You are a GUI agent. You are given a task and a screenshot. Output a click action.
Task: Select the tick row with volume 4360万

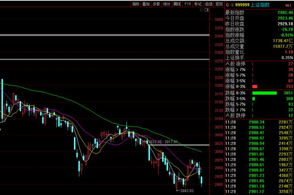[x=259, y=175]
